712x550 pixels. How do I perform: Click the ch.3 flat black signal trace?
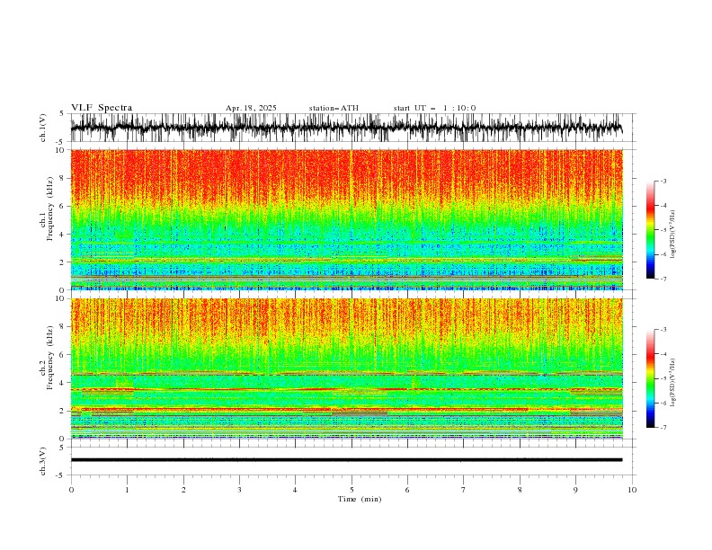click(x=346, y=460)
